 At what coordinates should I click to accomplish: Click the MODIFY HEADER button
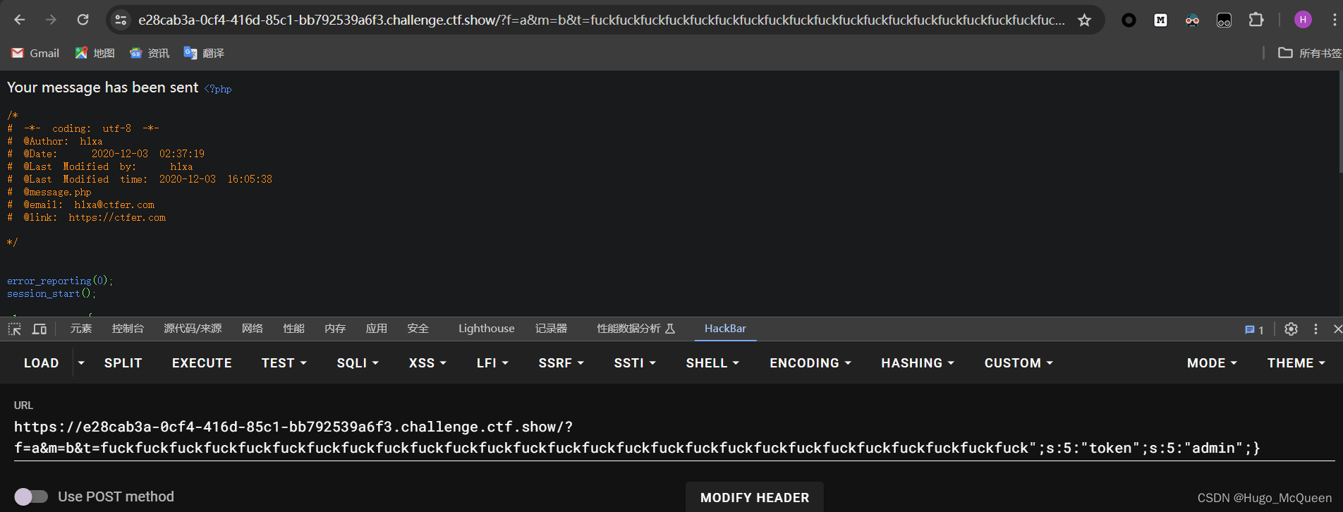(x=755, y=497)
